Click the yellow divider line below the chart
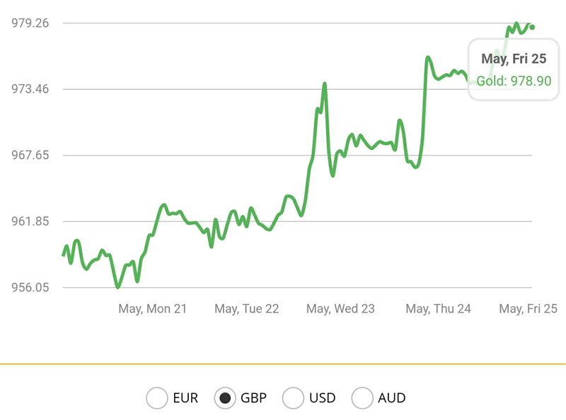 tap(283, 364)
